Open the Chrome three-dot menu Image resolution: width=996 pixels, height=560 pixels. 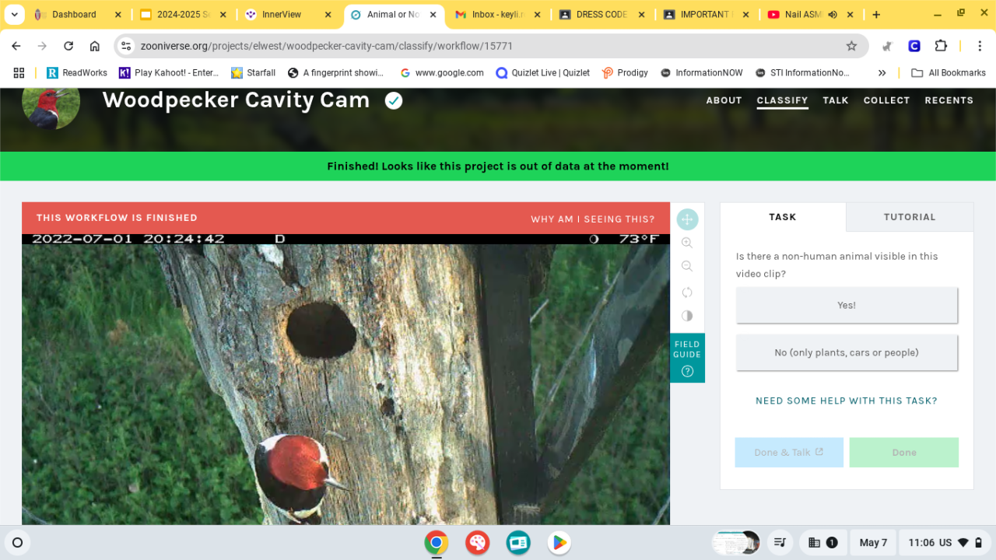click(x=980, y=46)
